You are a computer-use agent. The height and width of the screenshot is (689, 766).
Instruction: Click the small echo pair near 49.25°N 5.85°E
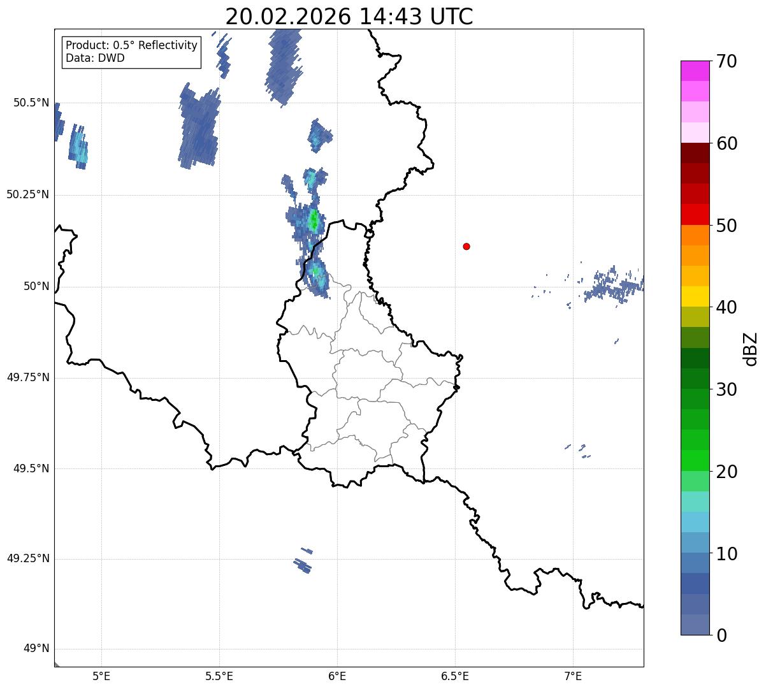click(304, 560)
